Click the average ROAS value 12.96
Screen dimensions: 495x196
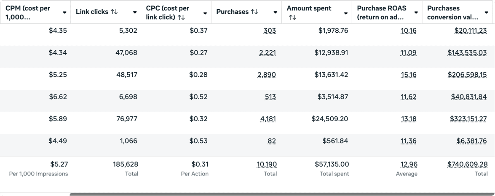[x=409, y=165]
